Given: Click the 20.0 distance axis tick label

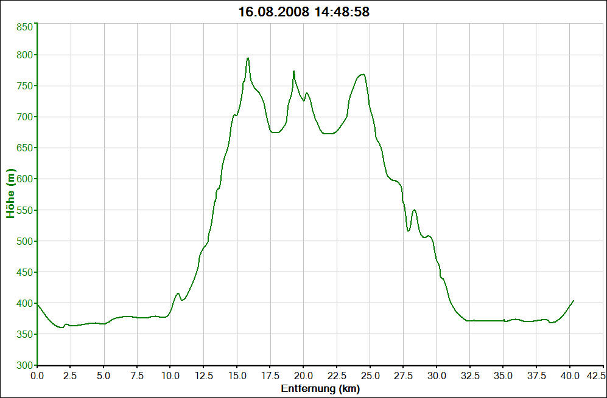Looking at the screenshot, I should point(303,376).
